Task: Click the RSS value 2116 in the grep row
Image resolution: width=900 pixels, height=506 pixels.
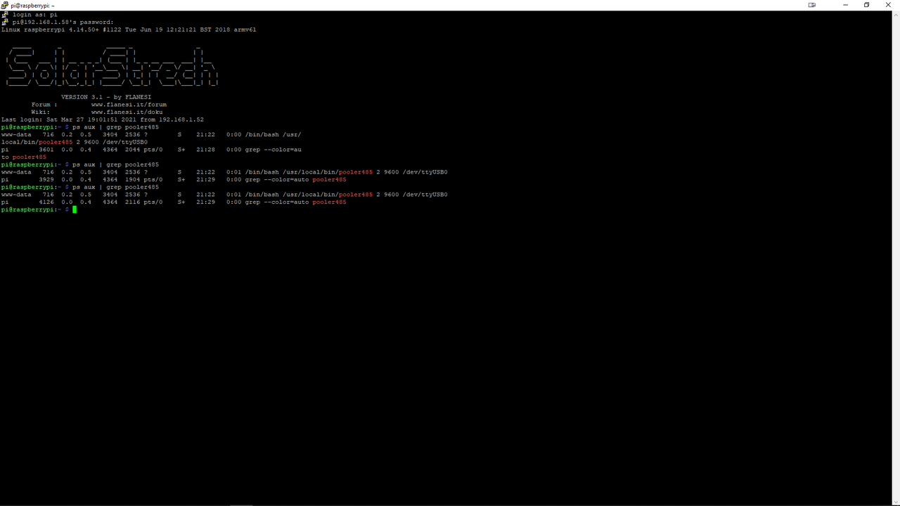Action: click(132, 202)
